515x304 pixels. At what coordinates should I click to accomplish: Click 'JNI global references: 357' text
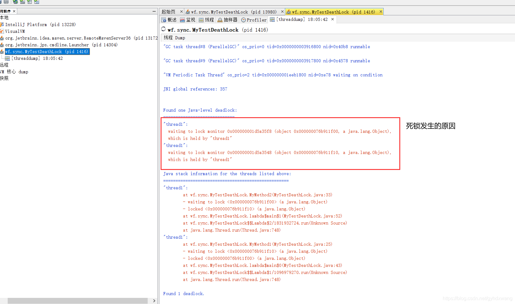pos(195,89)
